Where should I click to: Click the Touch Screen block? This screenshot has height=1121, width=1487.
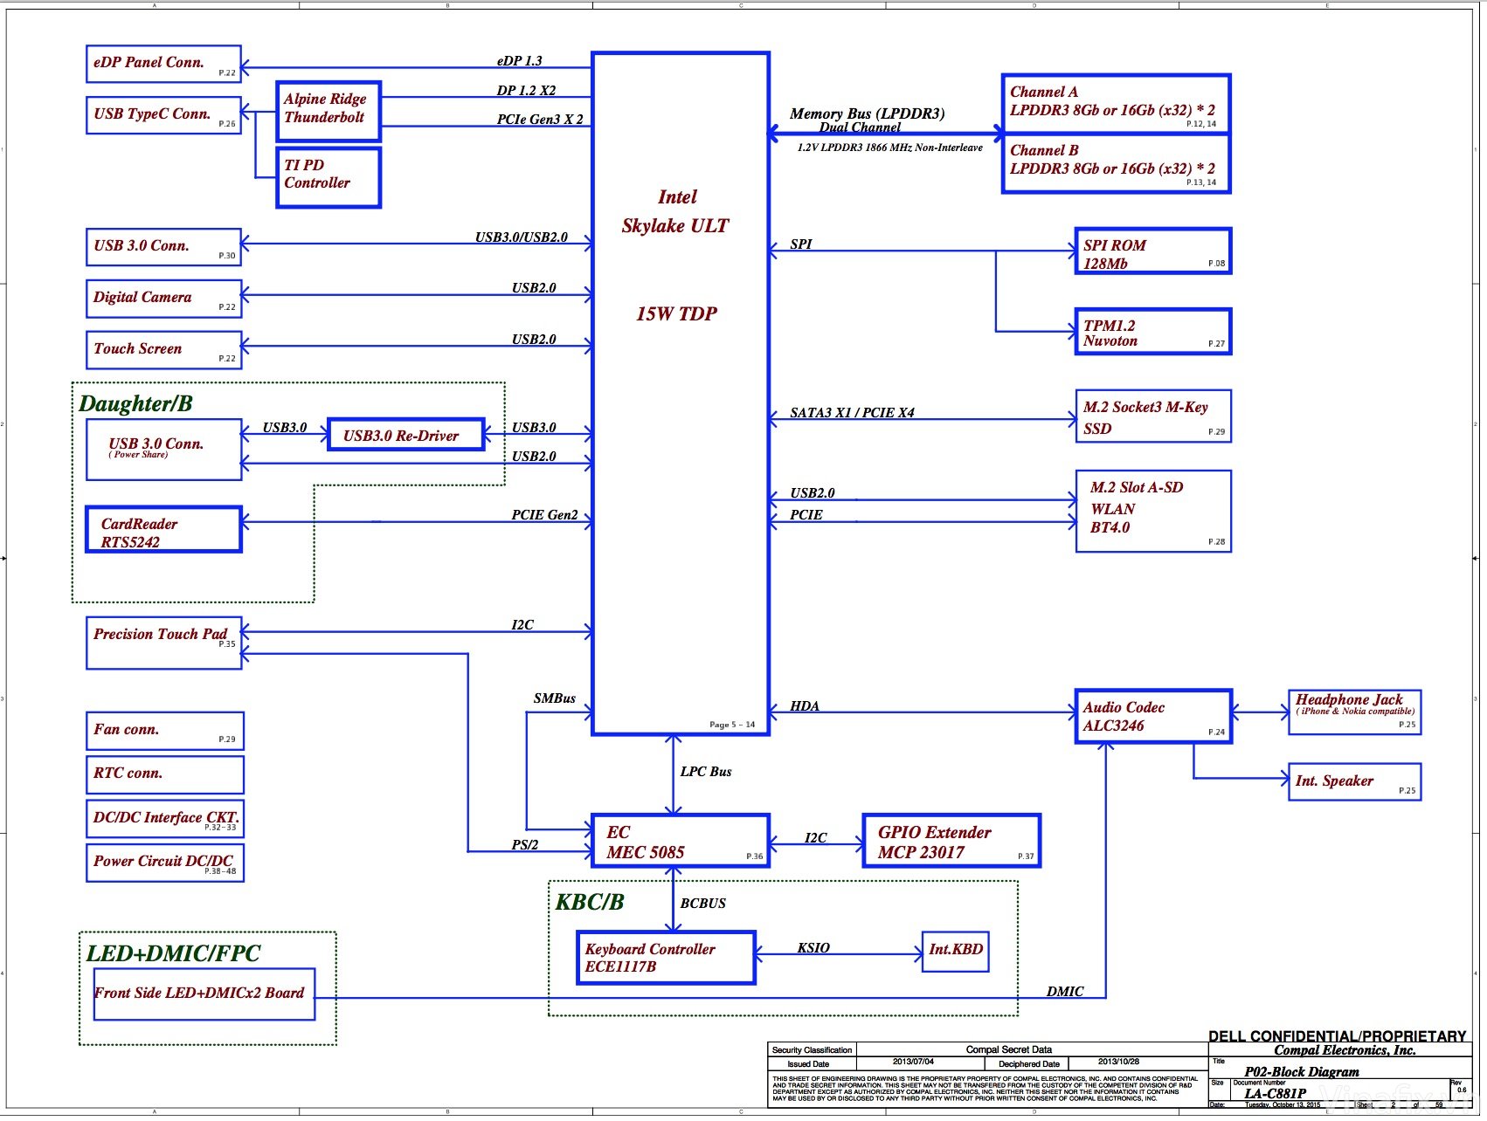pos(163,350)
